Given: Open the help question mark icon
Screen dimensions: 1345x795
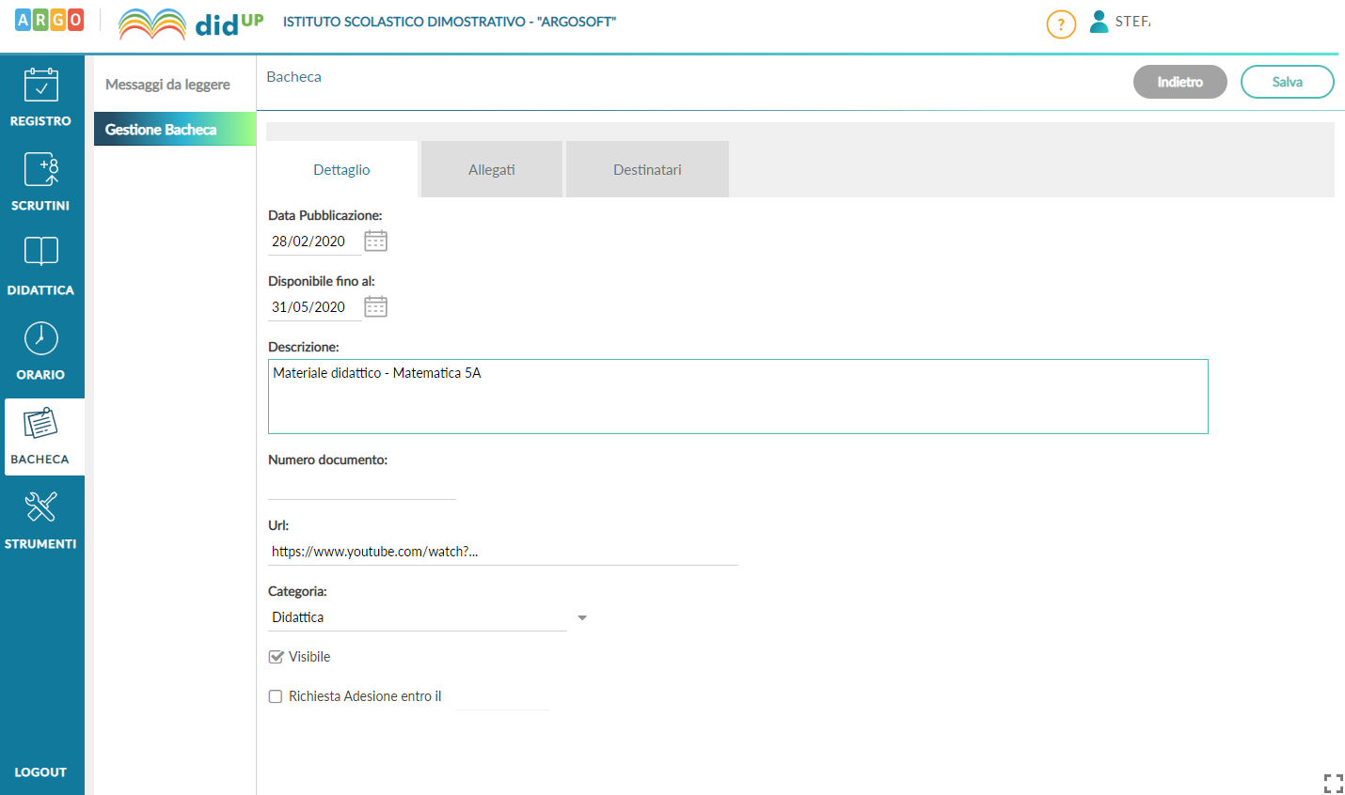Looking at the screenshot, I should click(1061, 24).
